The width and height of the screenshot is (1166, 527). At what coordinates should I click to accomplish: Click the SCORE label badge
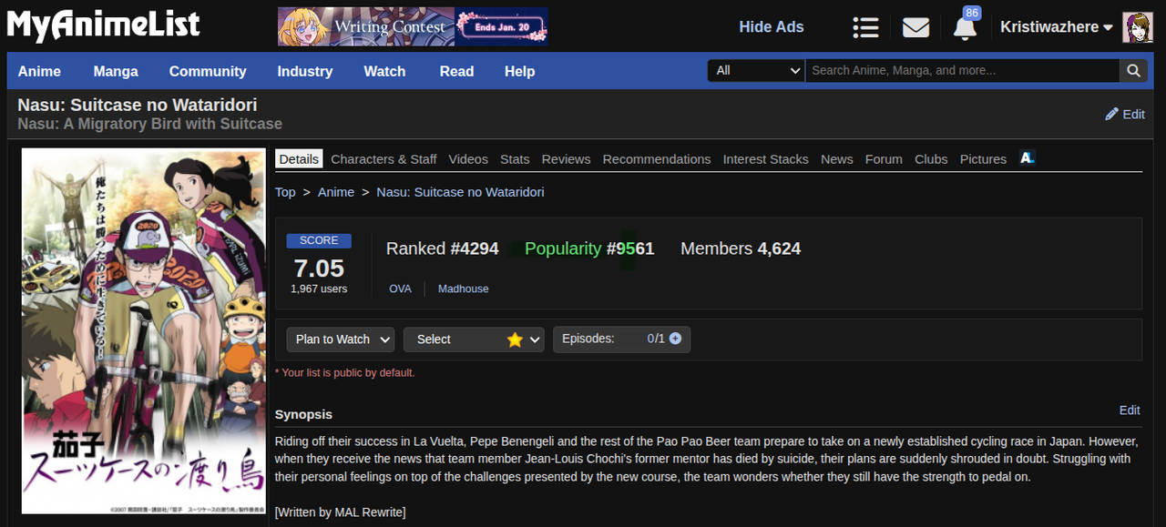coord(319,240)
